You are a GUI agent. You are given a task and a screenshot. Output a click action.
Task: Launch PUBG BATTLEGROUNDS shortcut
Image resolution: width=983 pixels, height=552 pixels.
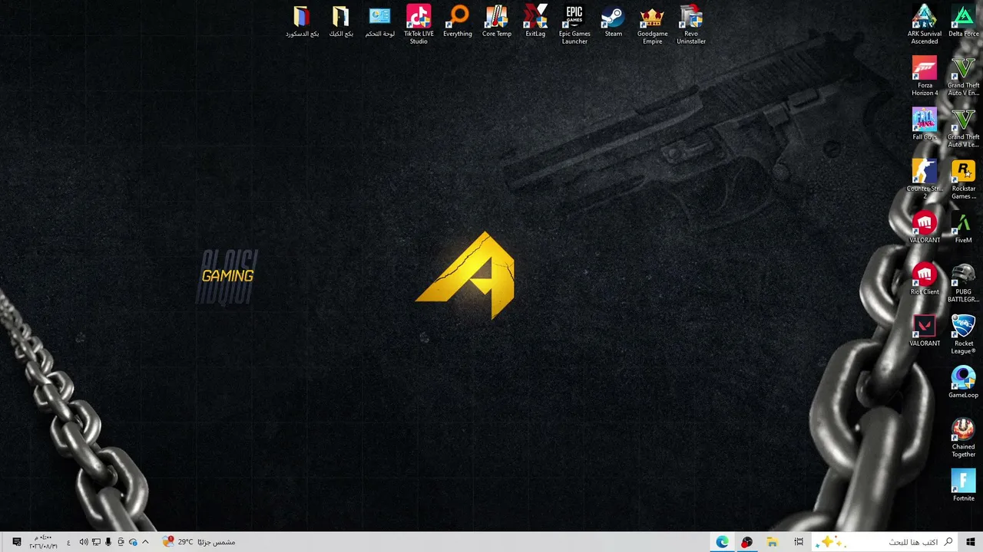963,282
